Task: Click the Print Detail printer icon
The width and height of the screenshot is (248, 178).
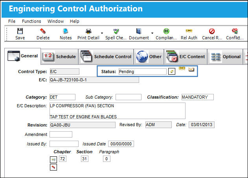Action: pos(88,31)
